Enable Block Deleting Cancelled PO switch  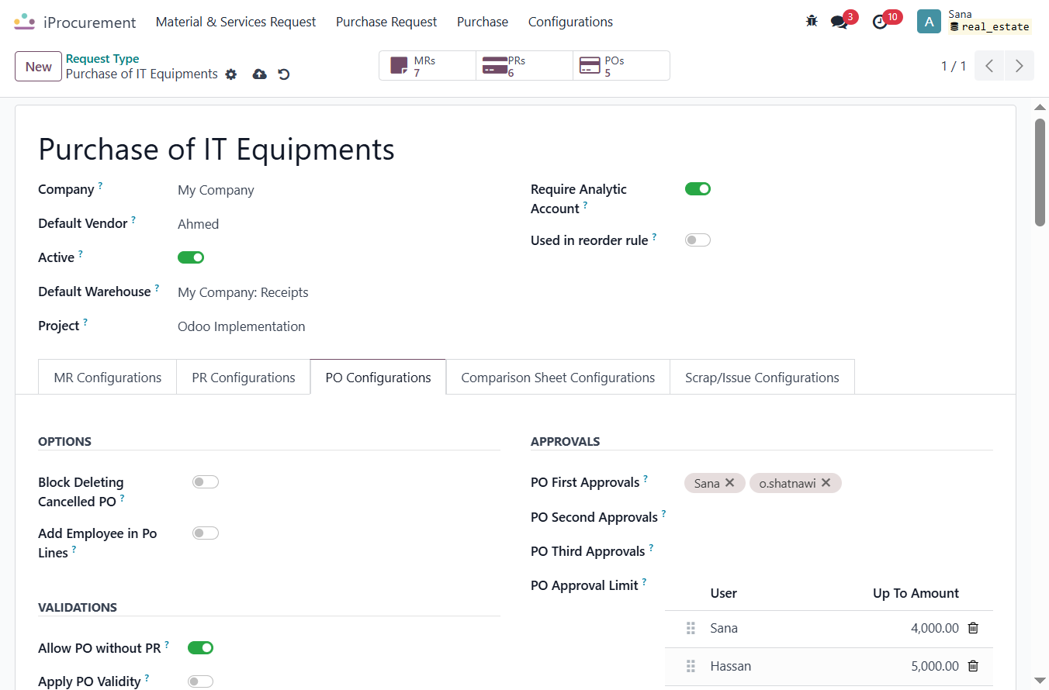(206, 481)
